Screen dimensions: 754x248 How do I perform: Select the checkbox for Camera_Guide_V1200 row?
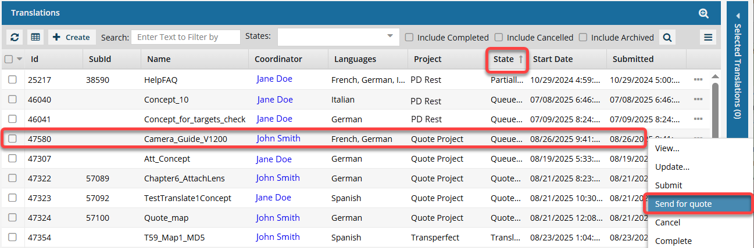tap(12, 139)
